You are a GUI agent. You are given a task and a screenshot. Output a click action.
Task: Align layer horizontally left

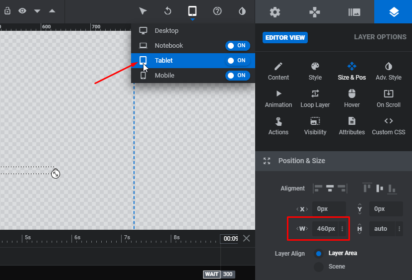[318, 188]
